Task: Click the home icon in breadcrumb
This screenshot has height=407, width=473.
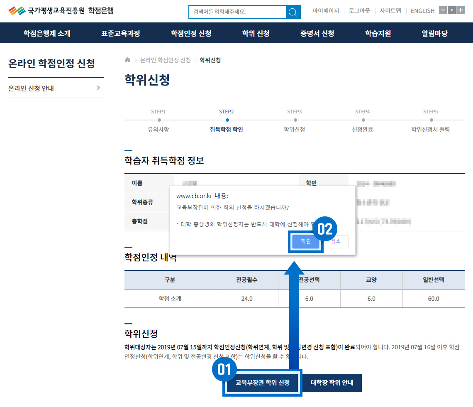Action: tap(128, 60)
